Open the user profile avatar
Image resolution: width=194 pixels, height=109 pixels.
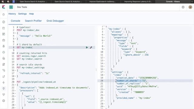coord(190,7)
